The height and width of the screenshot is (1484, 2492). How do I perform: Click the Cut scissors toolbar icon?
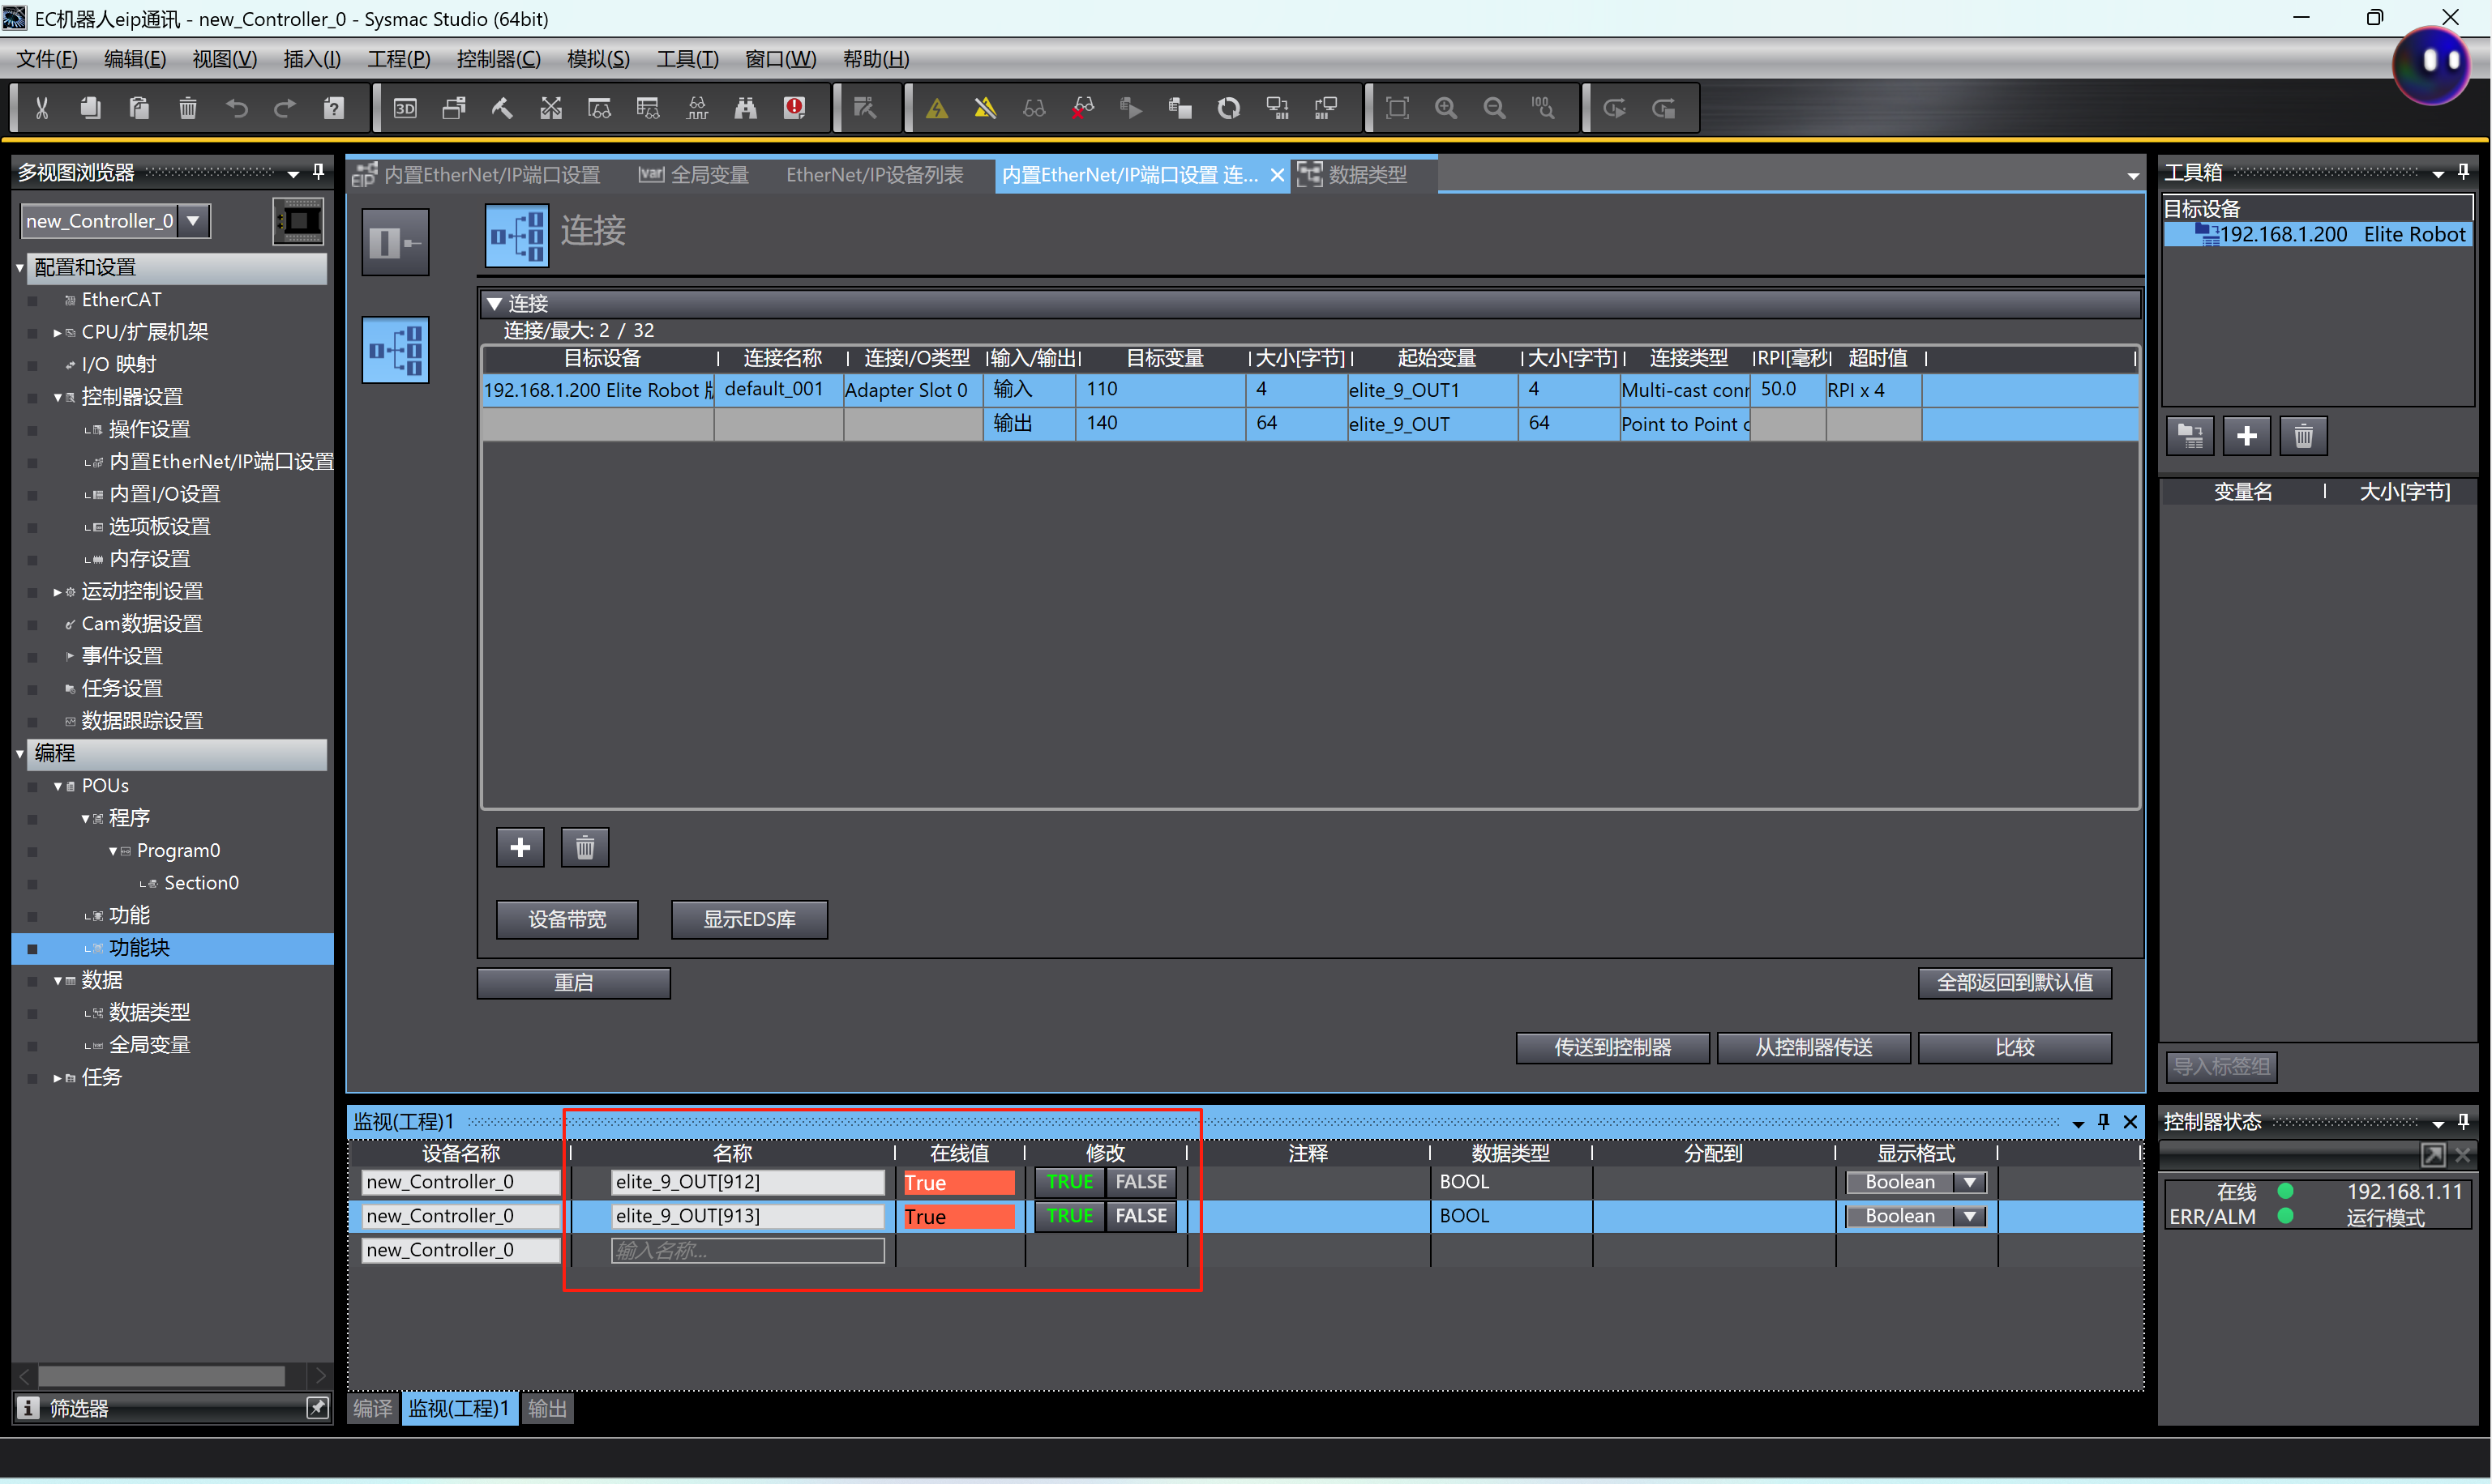pyautogui.click(x=42, y=108)
